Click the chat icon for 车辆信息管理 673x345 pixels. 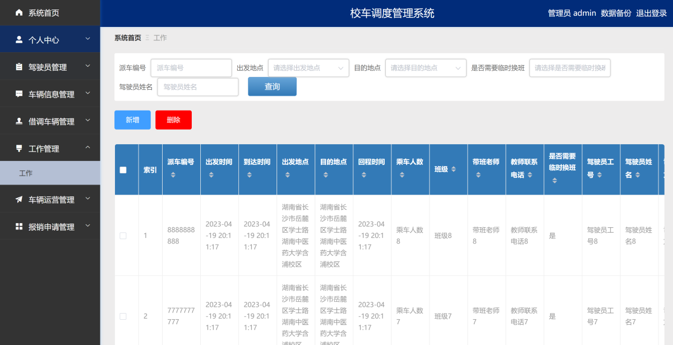19,94
